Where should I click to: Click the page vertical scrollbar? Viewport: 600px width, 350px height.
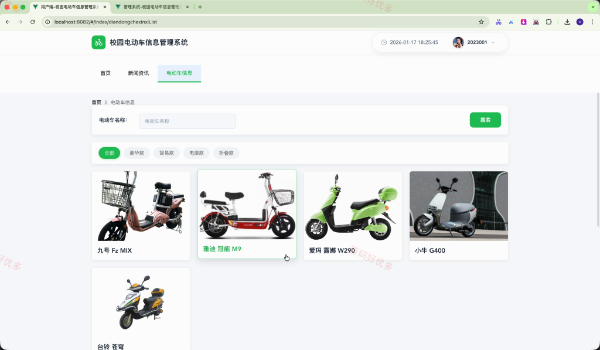(598, 160)
